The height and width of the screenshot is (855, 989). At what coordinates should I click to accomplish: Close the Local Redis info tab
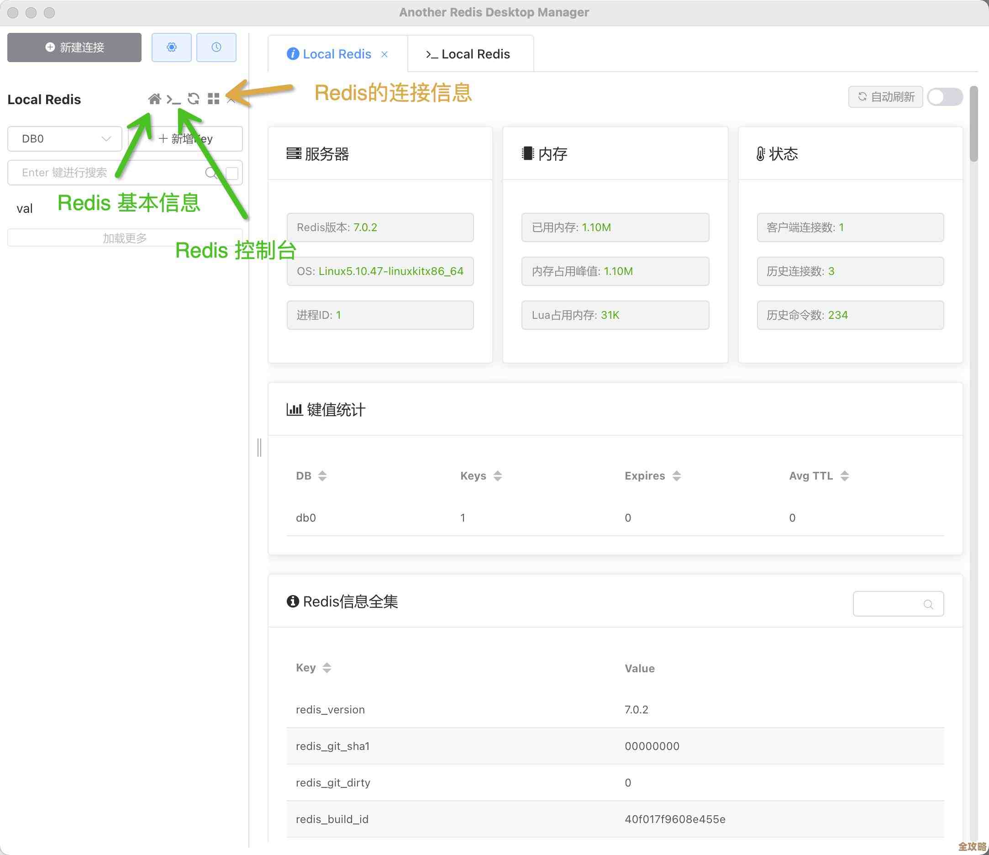click(385, 54)
